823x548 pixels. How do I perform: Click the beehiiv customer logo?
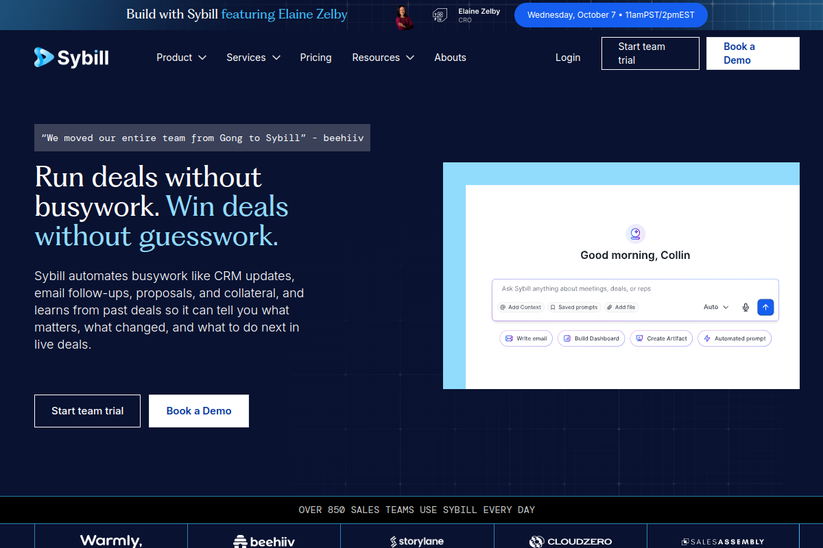pyautogui.click(x=264, y=542)
